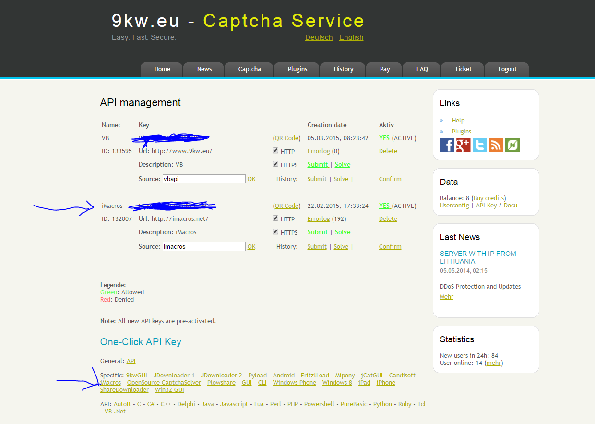
Task: Open the Twitter social icon
Action: click(x=479, y=145)
